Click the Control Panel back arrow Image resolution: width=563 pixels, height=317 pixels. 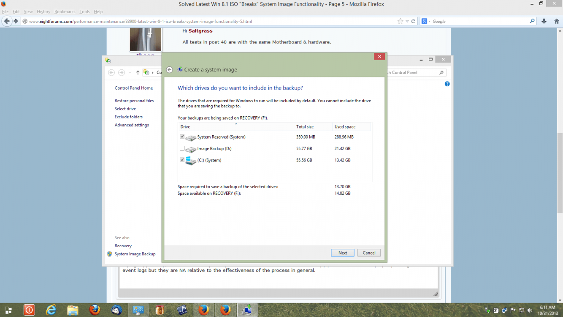click(x=111, y=72)
